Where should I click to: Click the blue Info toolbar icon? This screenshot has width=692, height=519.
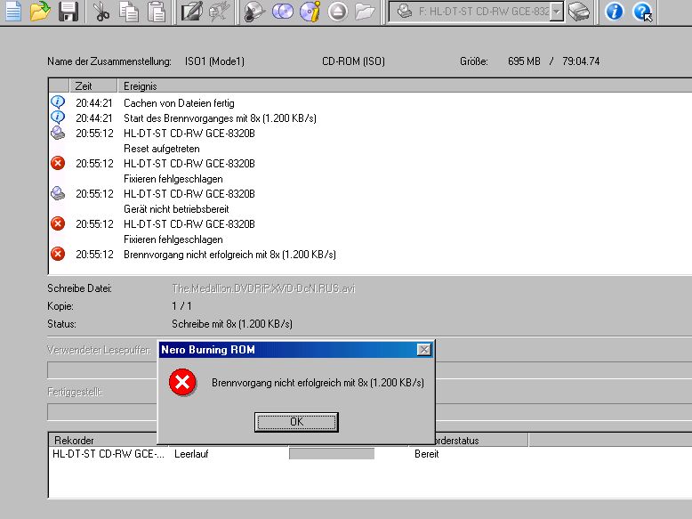click(x=615, y=12)
